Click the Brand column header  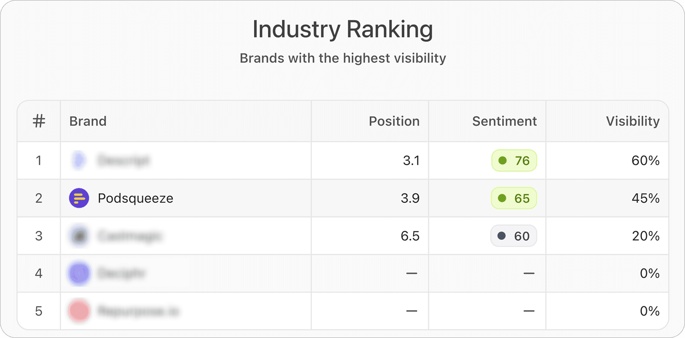tap(88, 121)
